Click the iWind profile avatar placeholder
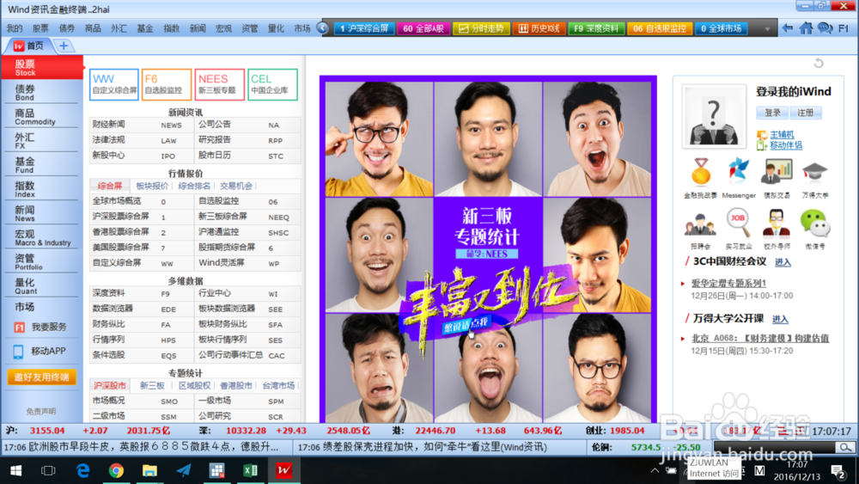The height and width of the screenshot is (484, 859). point(714,117)
